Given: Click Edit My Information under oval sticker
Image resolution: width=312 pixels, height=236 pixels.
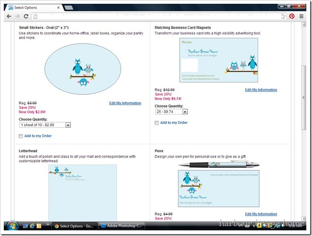Looking at the screenshot, I should 125,103.
